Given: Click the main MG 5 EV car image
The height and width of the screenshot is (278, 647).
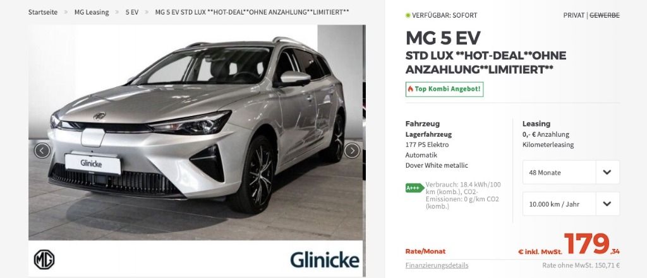Looking at the screenshot, I should [x=196, y=132].
